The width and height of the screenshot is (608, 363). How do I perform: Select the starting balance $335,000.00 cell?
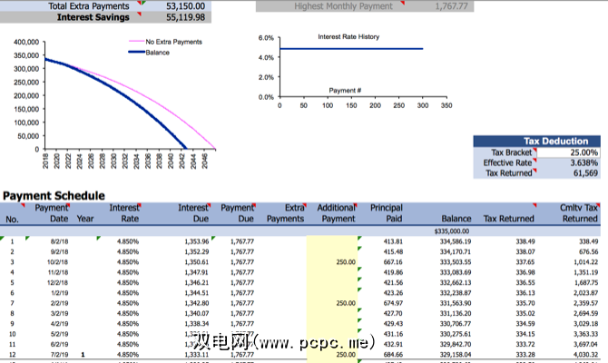tap(447, 231)
